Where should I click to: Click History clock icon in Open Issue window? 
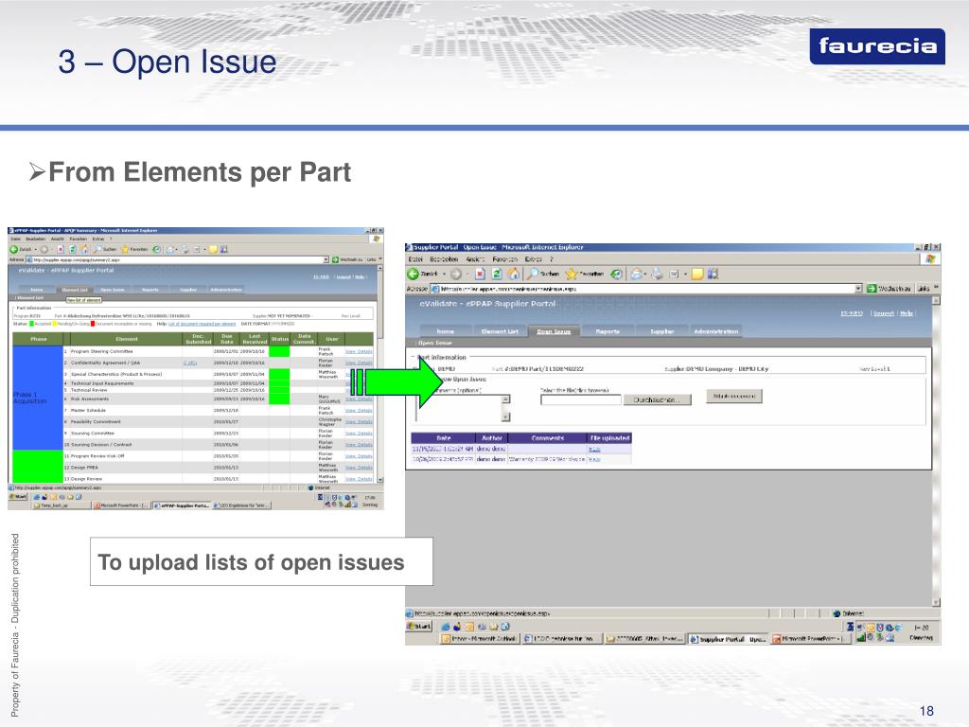(x=616, y=274)
